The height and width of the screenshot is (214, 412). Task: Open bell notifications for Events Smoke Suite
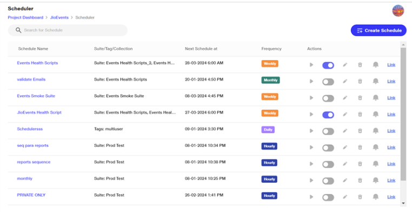[x=376, y=98]
